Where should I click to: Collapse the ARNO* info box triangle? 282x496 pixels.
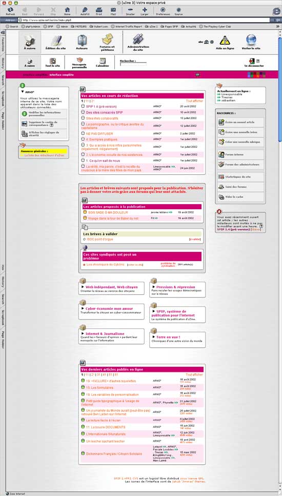point(23,92)
